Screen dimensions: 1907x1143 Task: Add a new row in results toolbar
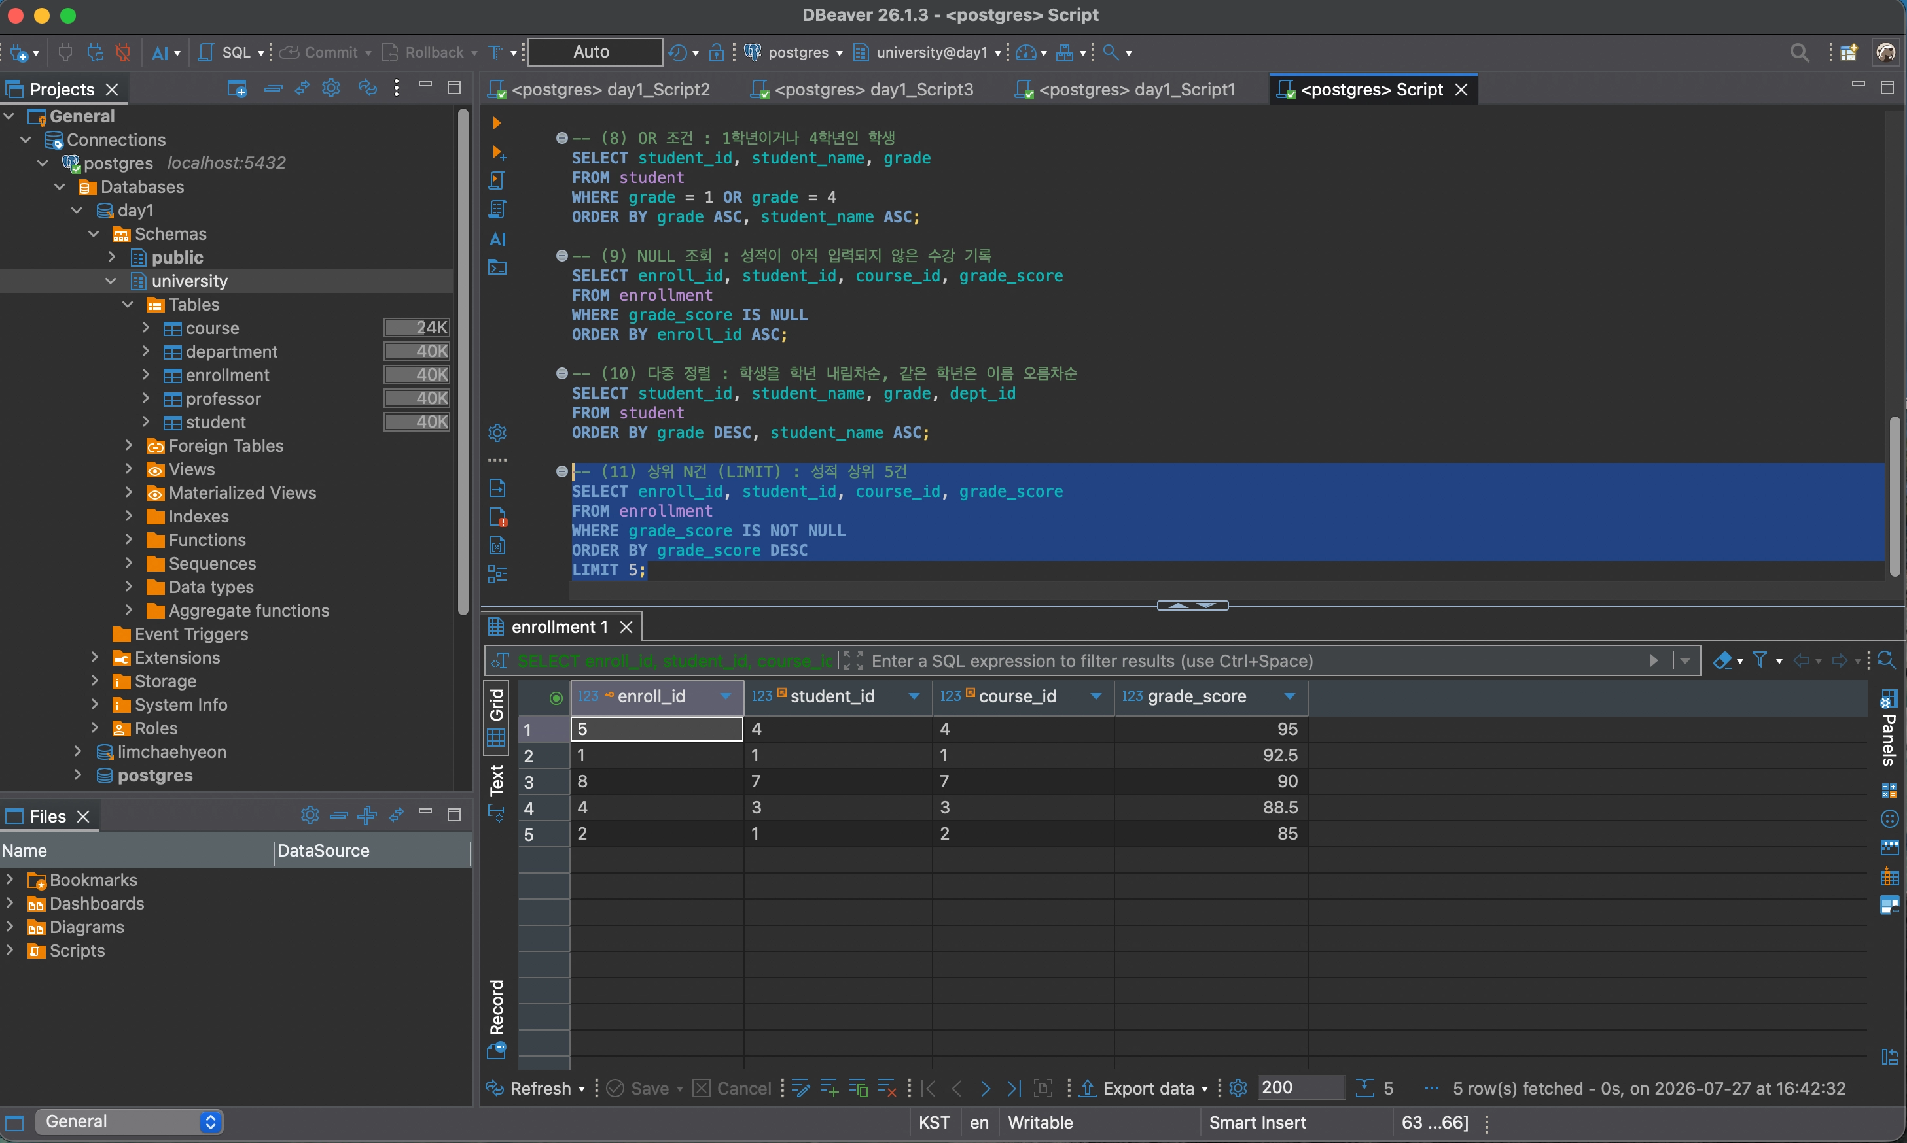829,1088
